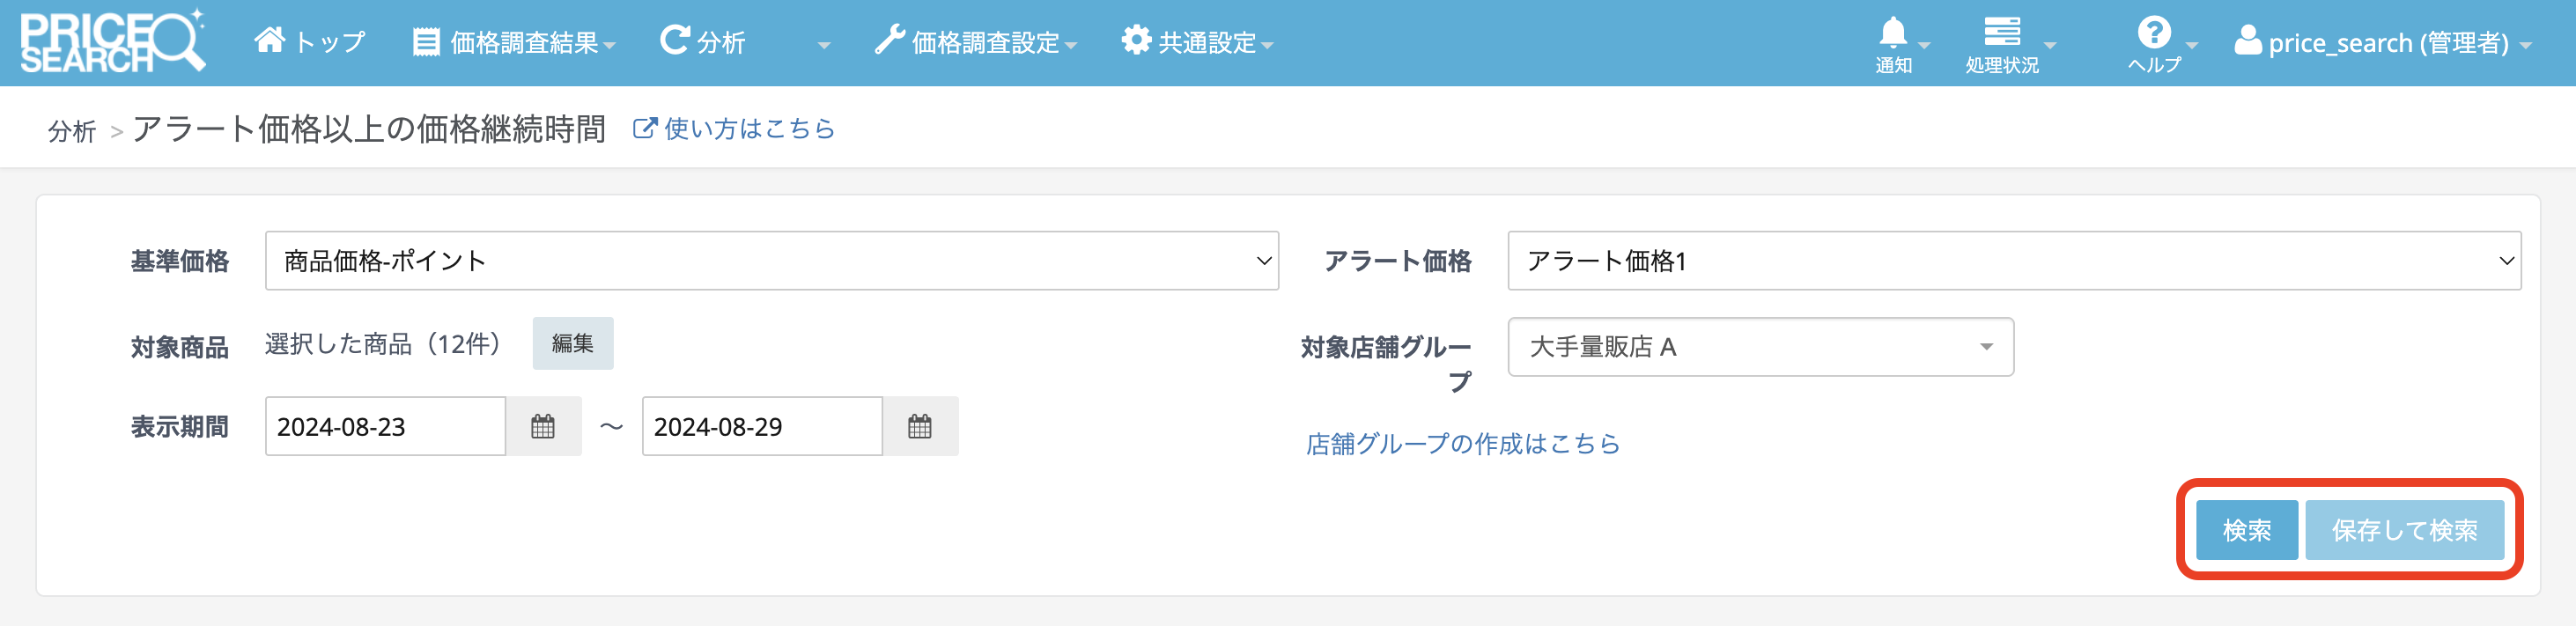Follow the 店舗グループの作成はこちら link
This screenshot has width=2576, height=626.
pos(1462,444)
